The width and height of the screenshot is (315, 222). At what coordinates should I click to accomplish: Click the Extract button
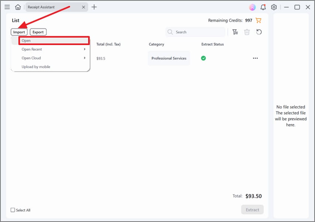click(252, 209)
